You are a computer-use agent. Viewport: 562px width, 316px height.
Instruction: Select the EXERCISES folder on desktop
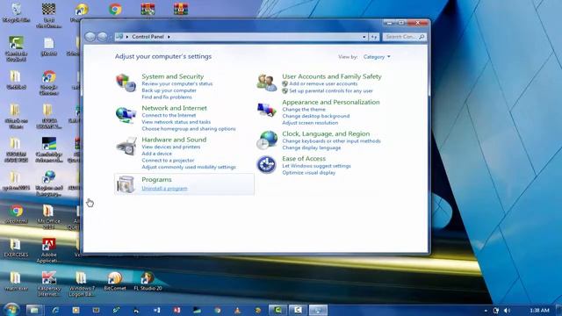pos(16,248)
